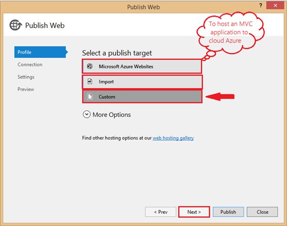Image resolution: width=287 pixels, height=226 pixels.
Task: Click 'Find other hosting options at our' text
Action: click(x=117, y=138)
